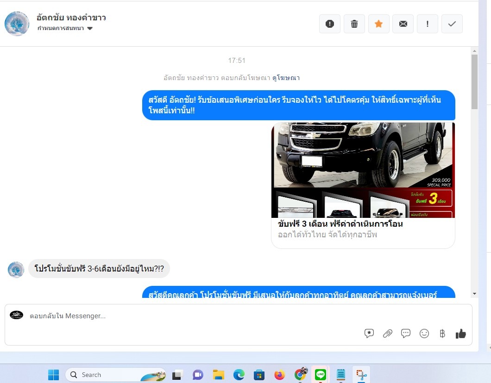
Task: Click the ดูโฆษณา link
Action: [286, 78]
